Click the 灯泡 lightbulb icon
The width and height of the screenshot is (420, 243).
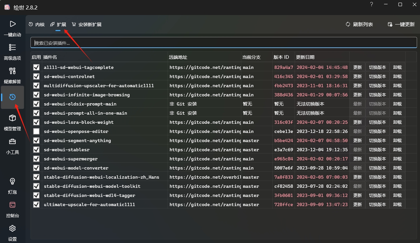(12, 182)
